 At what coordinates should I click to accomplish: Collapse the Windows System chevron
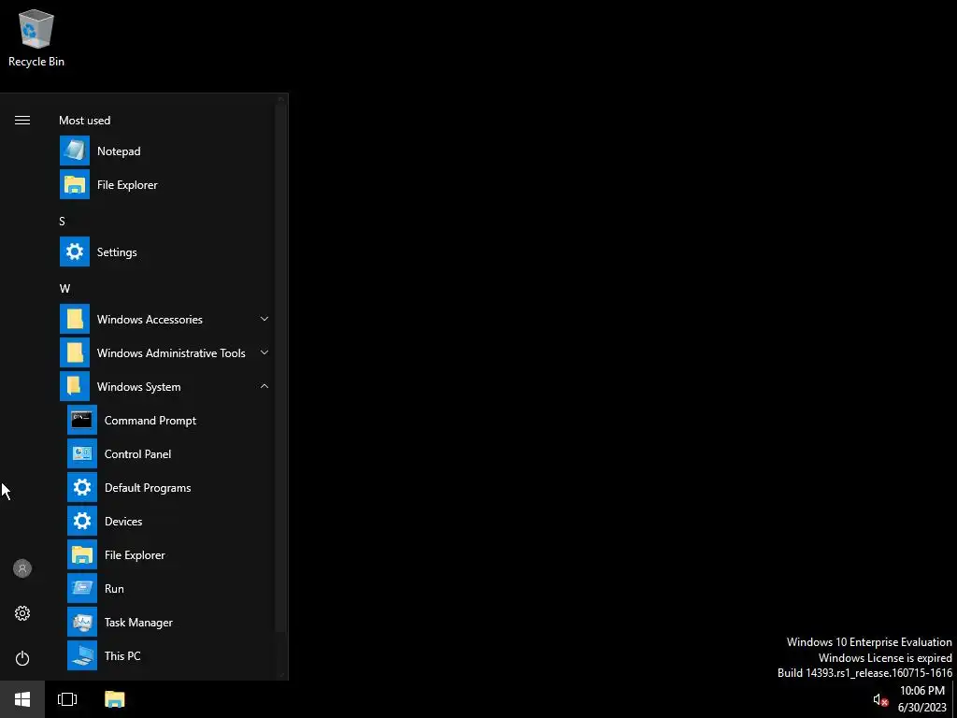point(264,386)
